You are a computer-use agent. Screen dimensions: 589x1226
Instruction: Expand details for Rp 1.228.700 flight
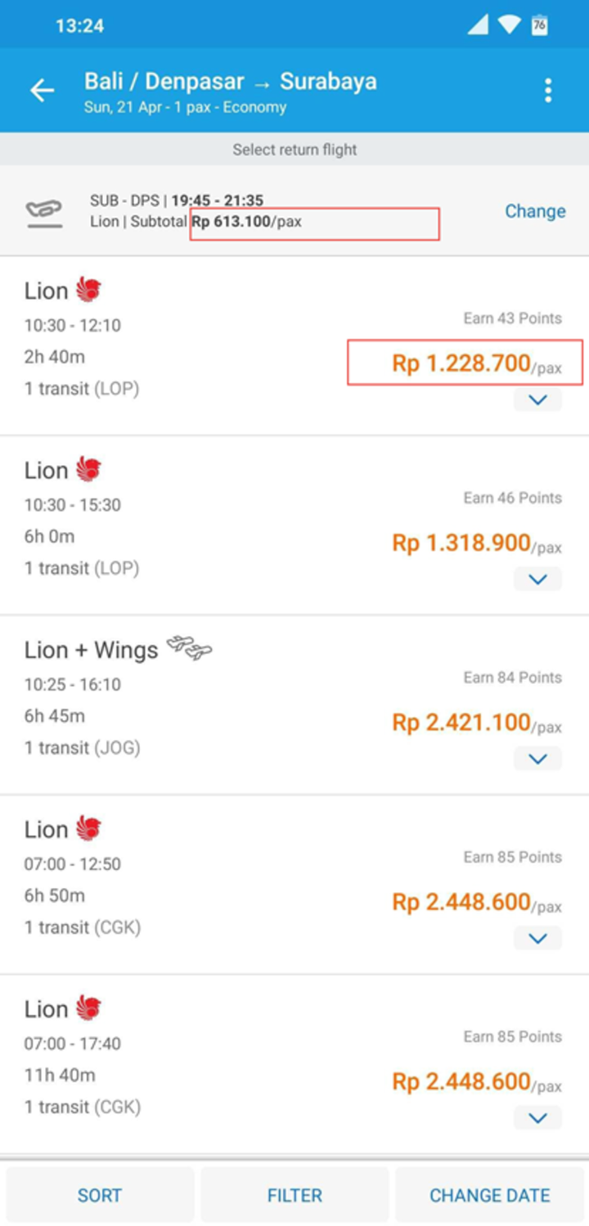pos(537,400)
